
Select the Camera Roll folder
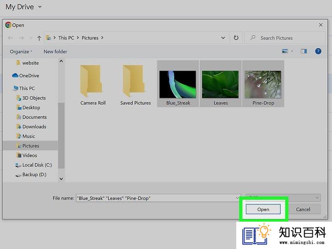pos(93,84)
